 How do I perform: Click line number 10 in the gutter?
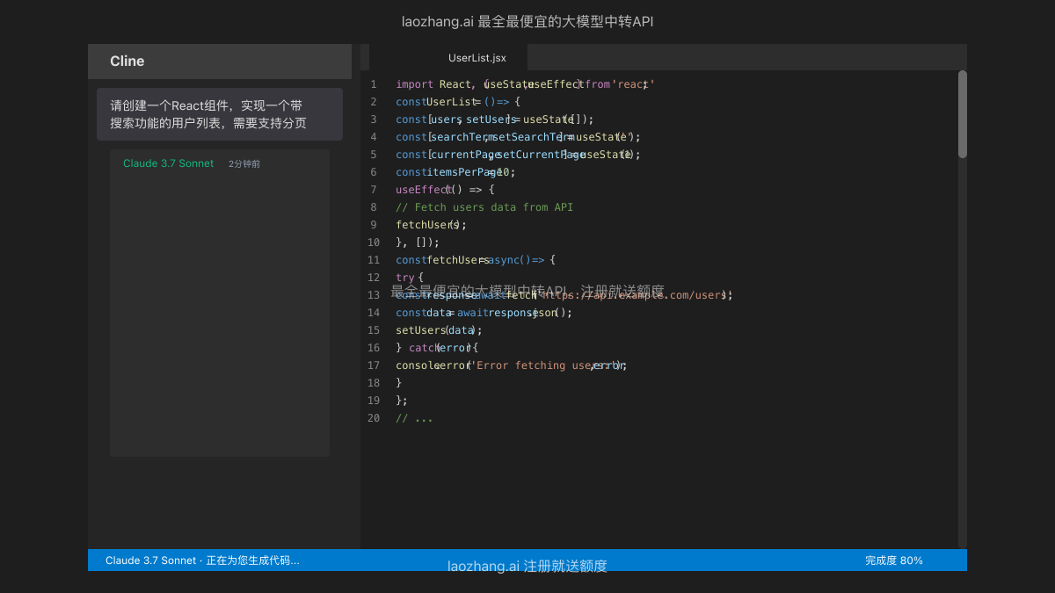click(x=374, y=242)
